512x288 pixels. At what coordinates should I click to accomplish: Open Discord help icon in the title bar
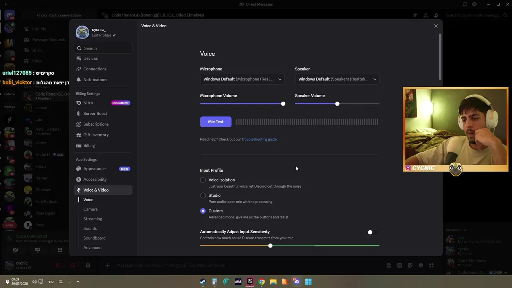474,4
